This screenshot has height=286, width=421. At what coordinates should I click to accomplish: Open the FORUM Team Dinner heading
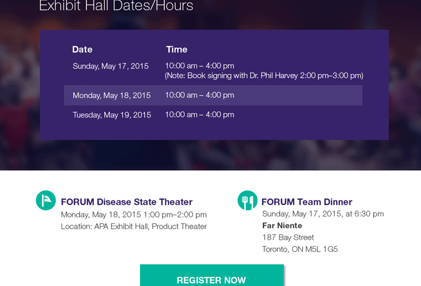[x=306, y=202]
